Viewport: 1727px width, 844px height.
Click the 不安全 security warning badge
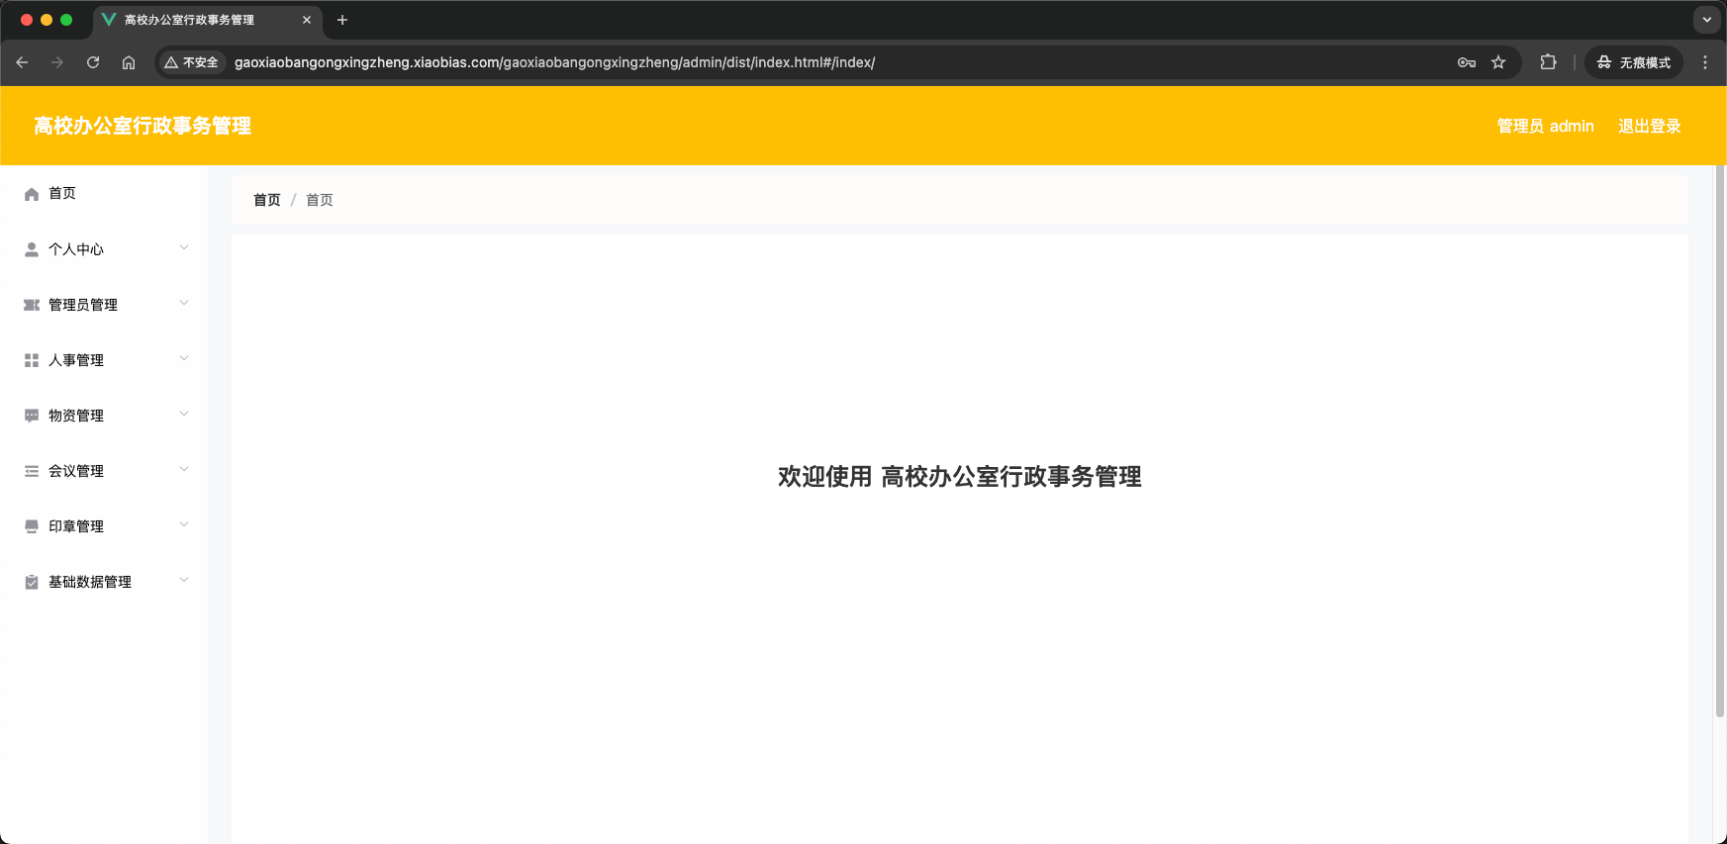click(192, 62)
